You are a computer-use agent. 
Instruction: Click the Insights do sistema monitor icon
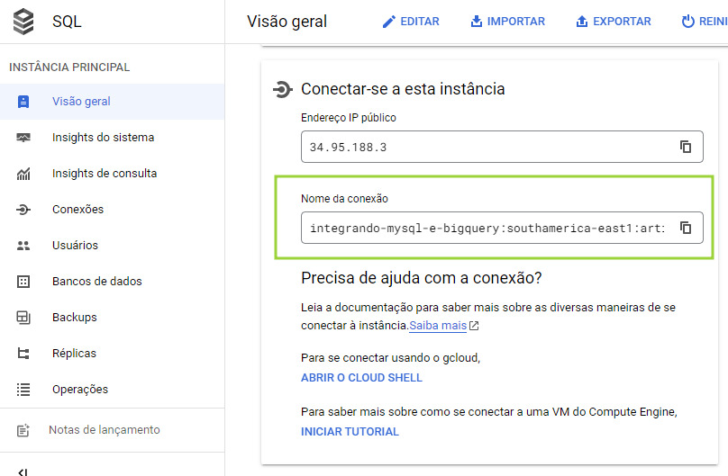pos(23,138)
